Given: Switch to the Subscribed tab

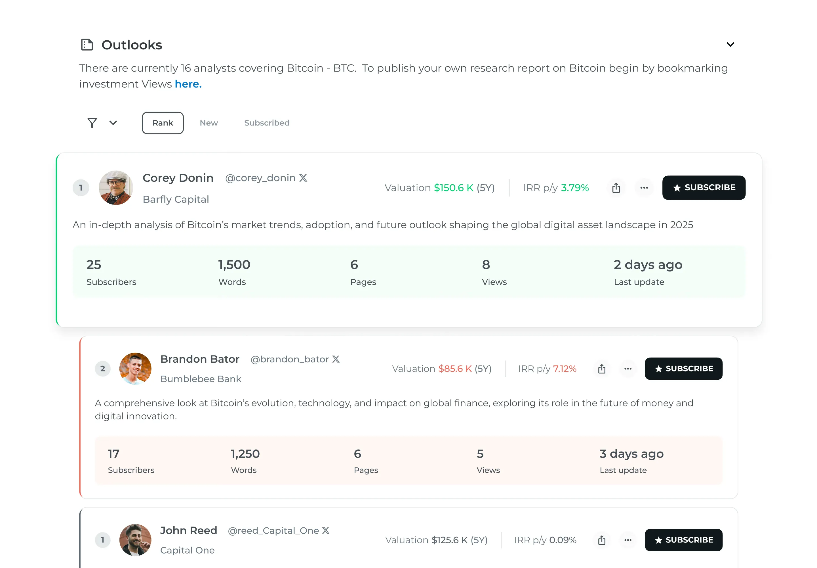Looking at the screenshot, I should (267, 123).
